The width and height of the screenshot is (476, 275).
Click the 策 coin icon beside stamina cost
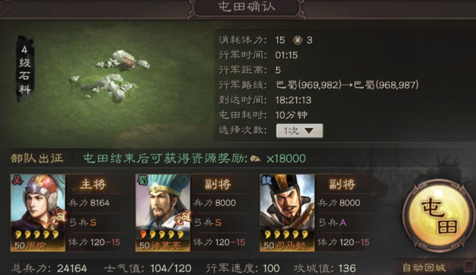[x=297, y=40]
